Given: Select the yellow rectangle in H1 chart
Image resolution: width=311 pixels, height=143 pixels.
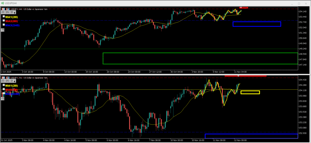Looking at the screenshot, I should click(250, 91).
